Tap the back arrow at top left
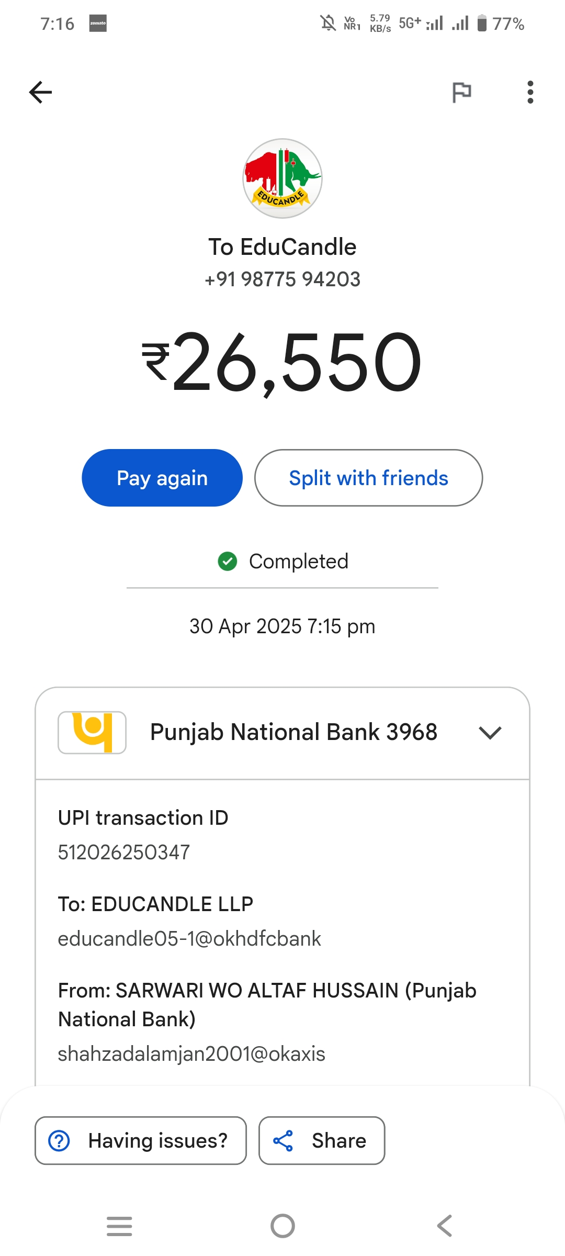This screenshot has width=565, height=1256. (x=40, y=93)
